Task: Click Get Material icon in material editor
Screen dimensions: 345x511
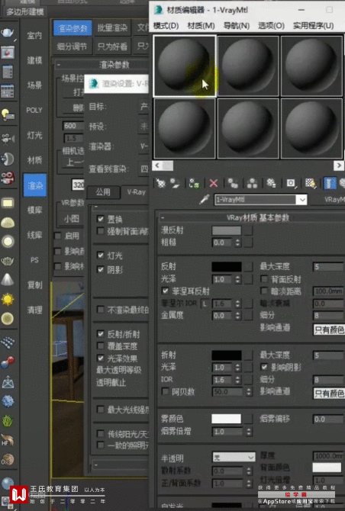Action: pos(161,184)
